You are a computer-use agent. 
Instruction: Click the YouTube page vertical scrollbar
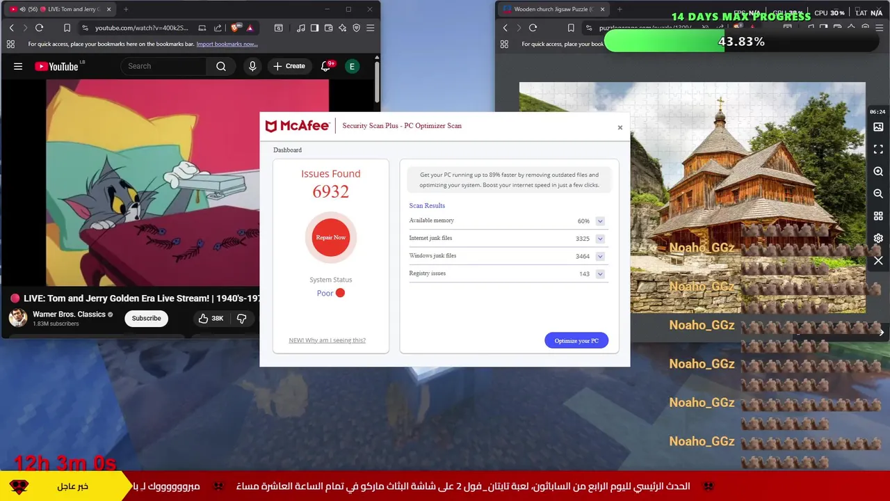pyautogui.click(x=377, y=82)
